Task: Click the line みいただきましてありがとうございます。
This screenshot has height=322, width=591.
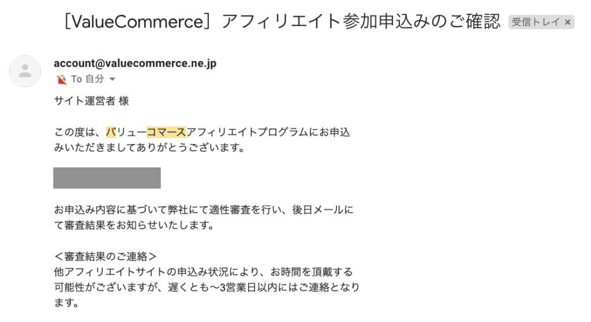Action: pos(149,147)
